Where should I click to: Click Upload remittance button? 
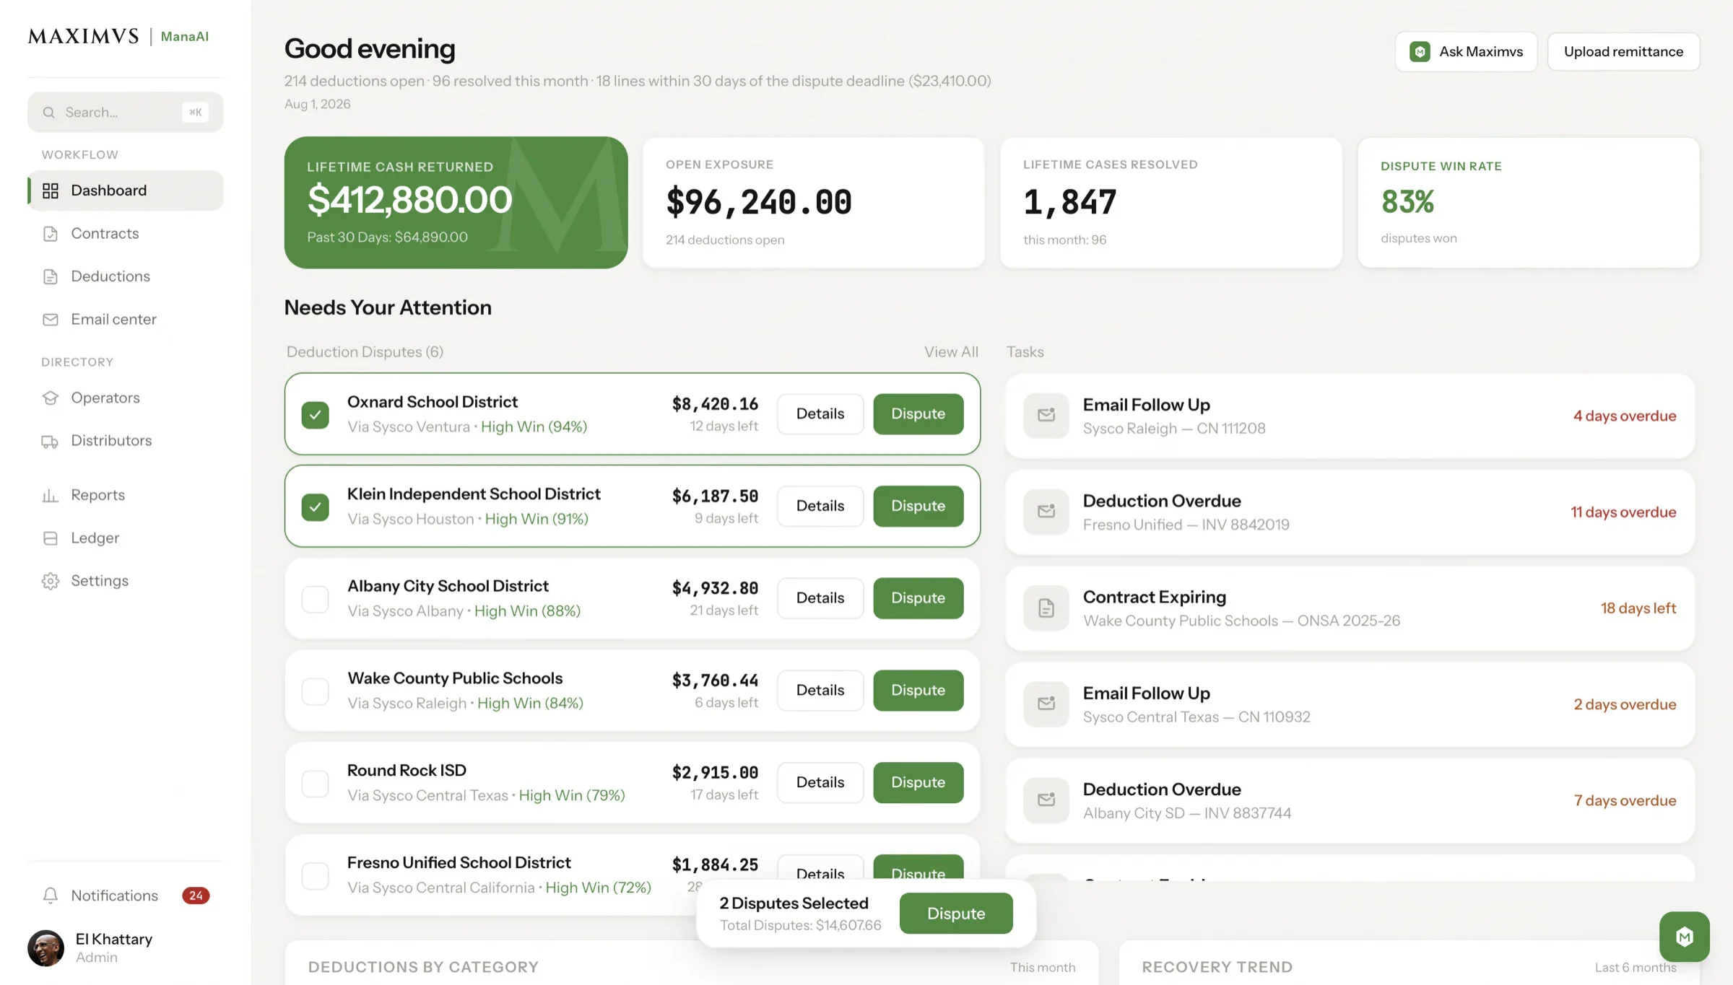(1623, 51)
